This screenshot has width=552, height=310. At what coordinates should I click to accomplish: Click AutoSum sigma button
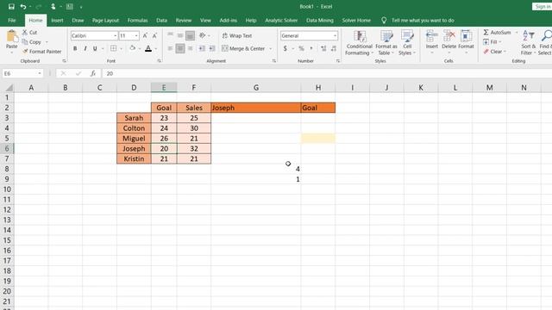click(497, 33)
